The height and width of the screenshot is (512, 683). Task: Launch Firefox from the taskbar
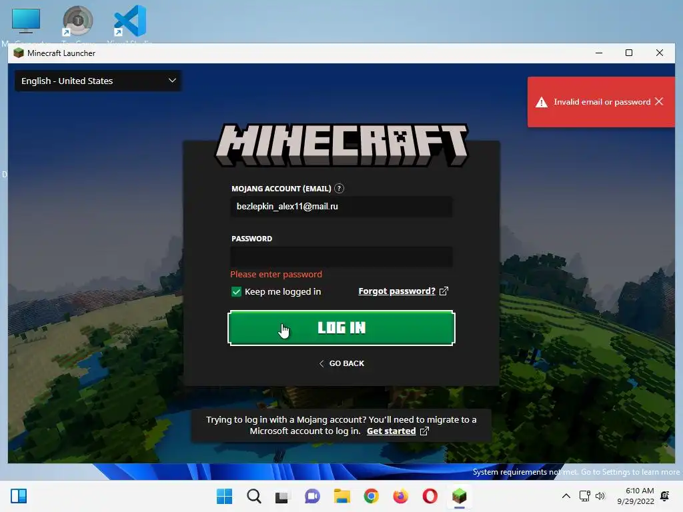coord(400,496)
